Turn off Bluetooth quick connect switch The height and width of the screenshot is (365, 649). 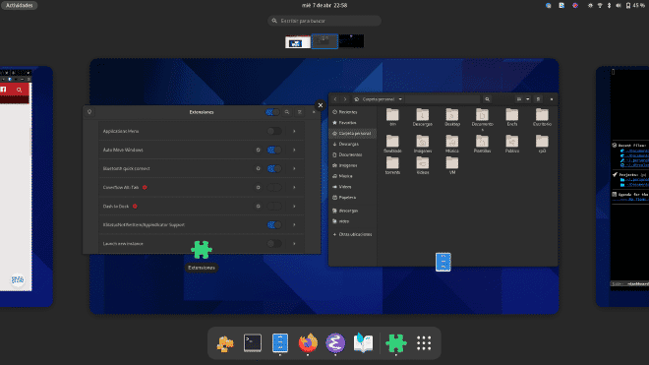[x=274, y=168]
